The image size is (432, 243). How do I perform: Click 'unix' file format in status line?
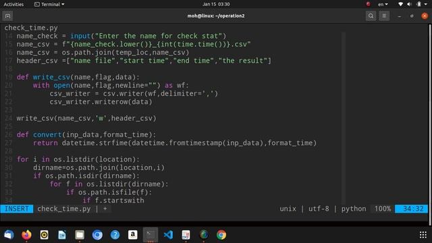(x=288, y=209)
